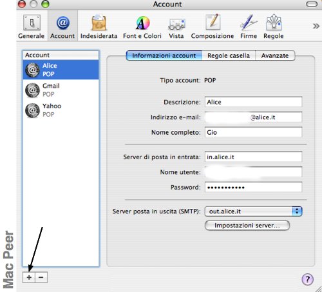Select the Gmail POP account
This screenshot has width=322, height=292.
[61, 90]
